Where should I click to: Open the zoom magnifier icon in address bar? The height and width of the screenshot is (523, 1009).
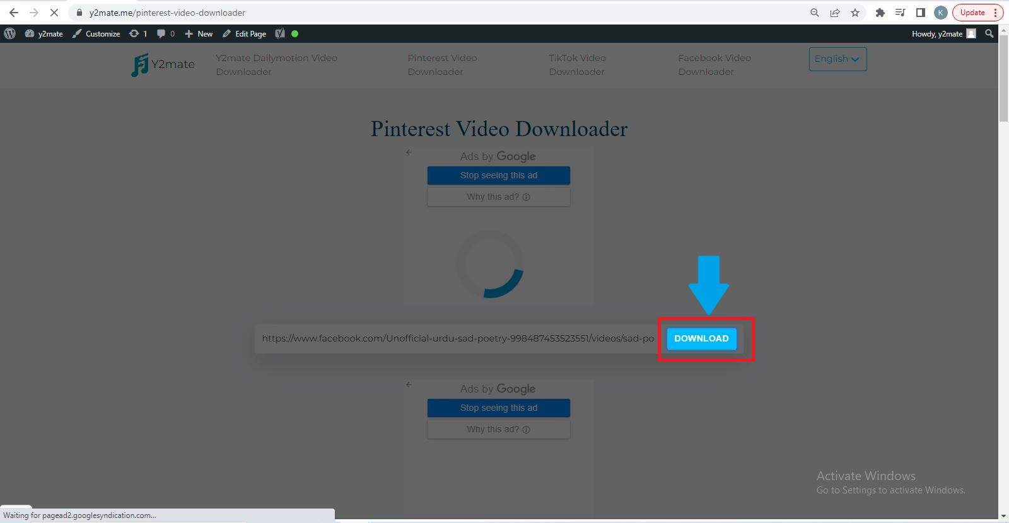(x=815, y=13)
